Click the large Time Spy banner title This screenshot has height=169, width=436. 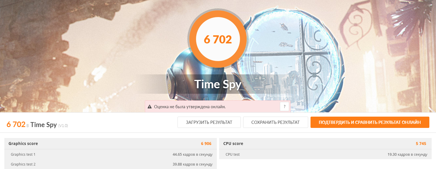tap(218, 84)
